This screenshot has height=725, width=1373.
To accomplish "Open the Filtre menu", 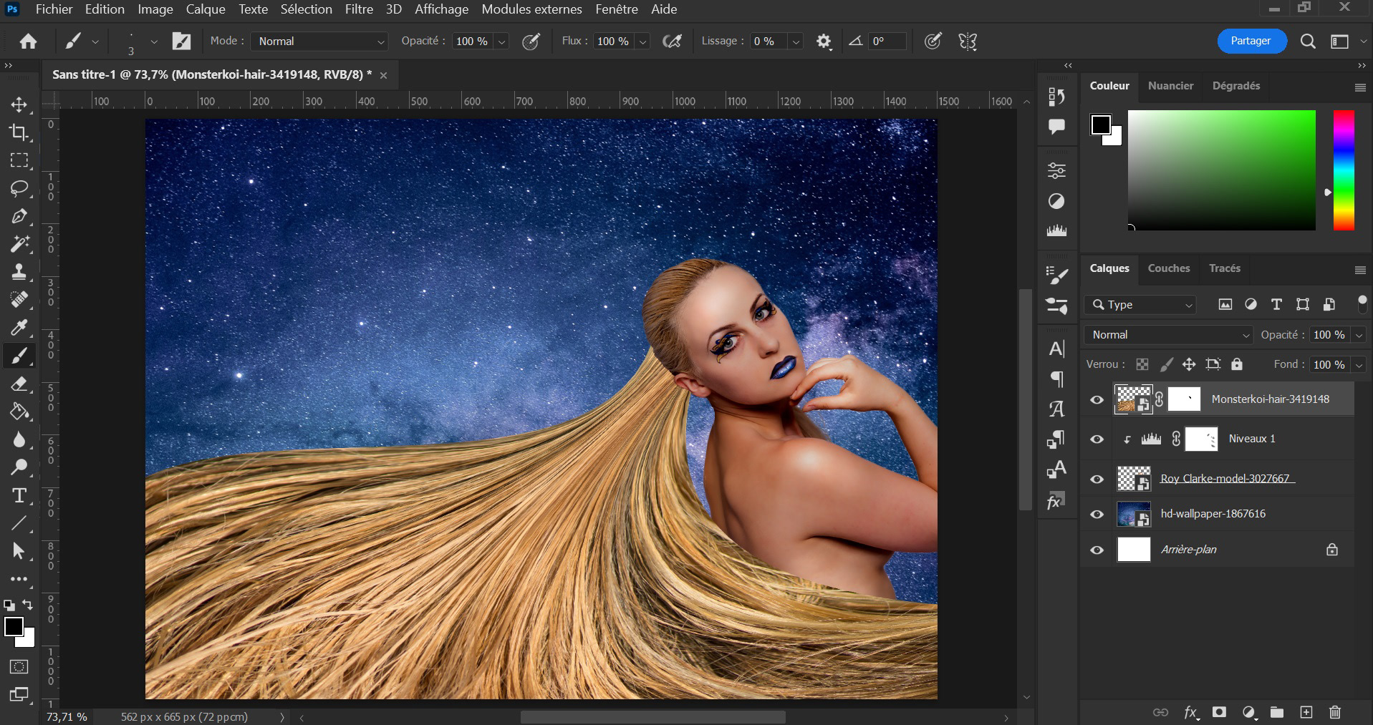I will click(x=359, y=9).
